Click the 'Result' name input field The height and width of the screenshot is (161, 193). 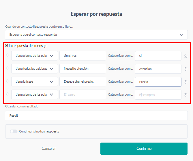[x=96, y=115]
